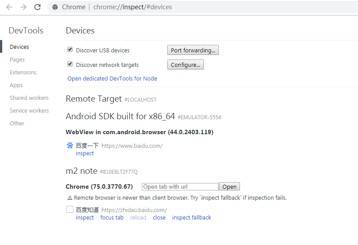Click Android SDK built for x86_64 heading

tap(120, 116)
